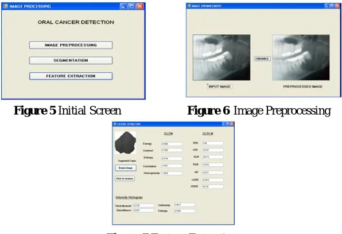Launch the Feature Extraction module button
This screenshot has height=234, width=342.
pyautogui.click(x=71, y=76)
